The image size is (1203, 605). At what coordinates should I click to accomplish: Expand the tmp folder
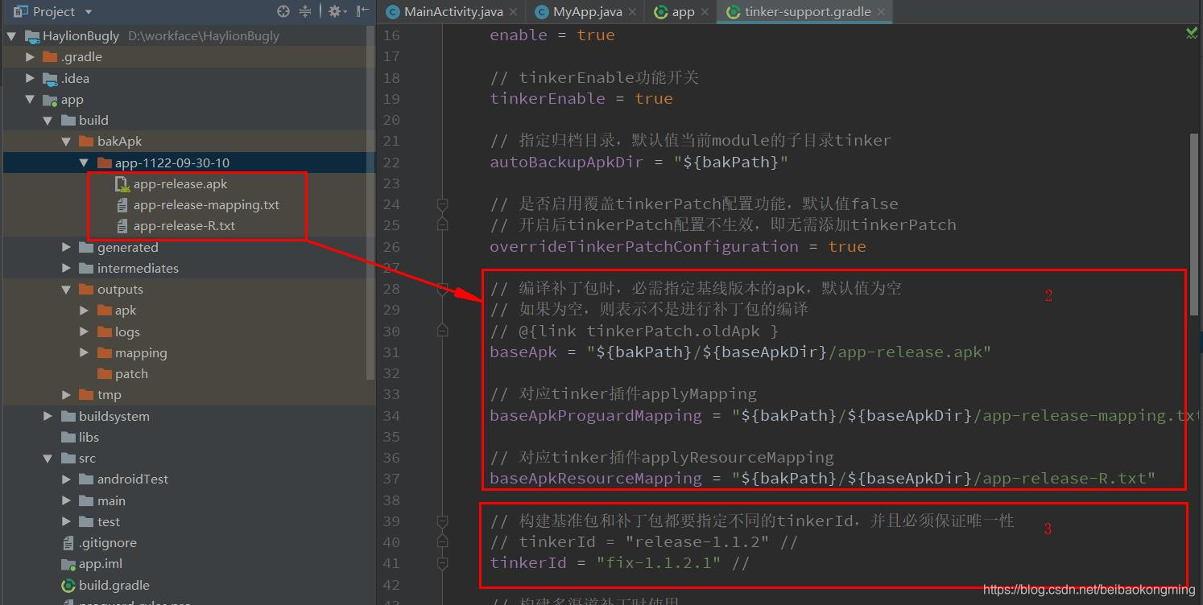(x=66, y=395)
